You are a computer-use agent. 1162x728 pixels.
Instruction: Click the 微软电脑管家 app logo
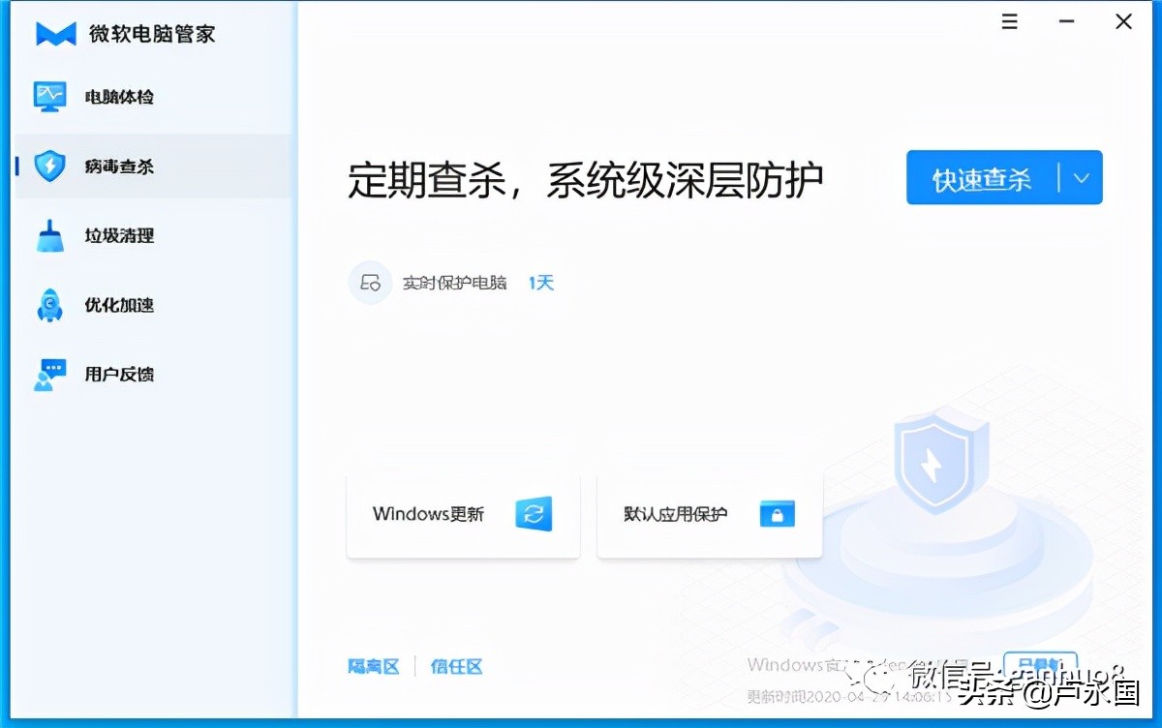(53, 32)
